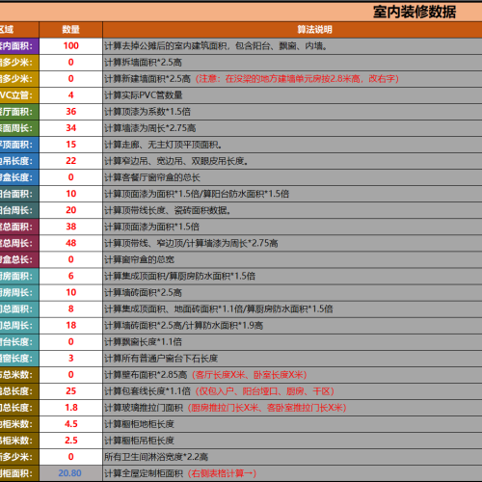Screen dimensions: 482x482
Task: Select the 数量 column header
Action: click(70, 30)
